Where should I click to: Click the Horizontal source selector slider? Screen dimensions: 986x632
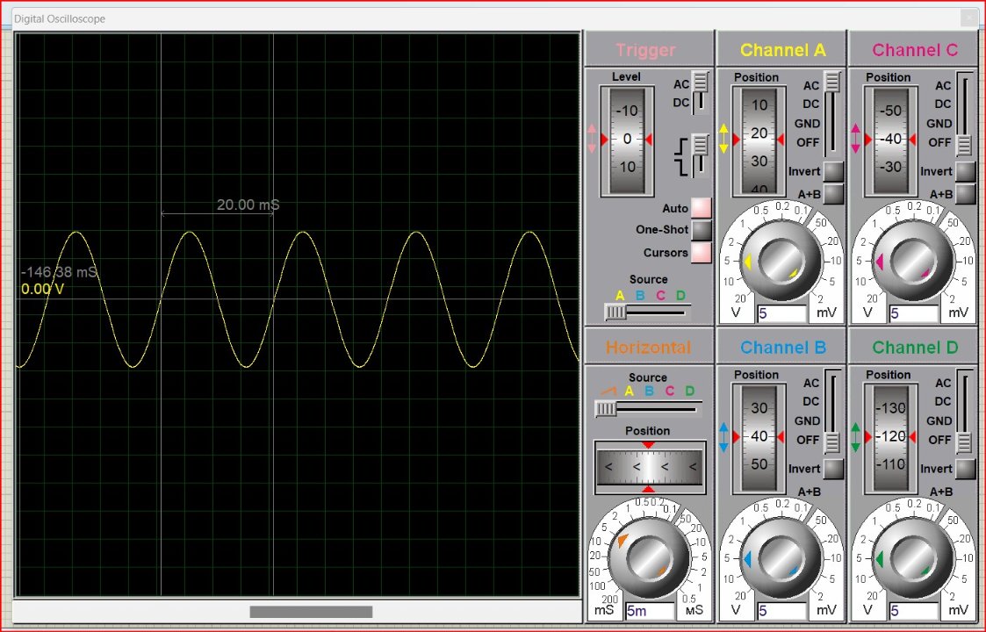(x=648, y=409)
